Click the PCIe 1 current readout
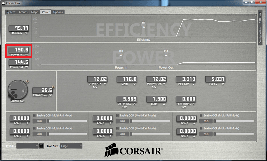 [x=20, y=118]
